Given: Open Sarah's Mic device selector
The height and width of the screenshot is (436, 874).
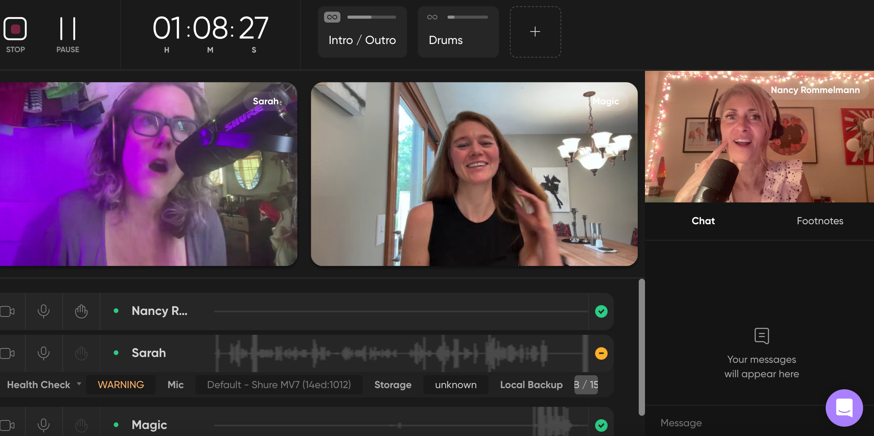Looking at the screenshot, I should click(x=279, y=385).
